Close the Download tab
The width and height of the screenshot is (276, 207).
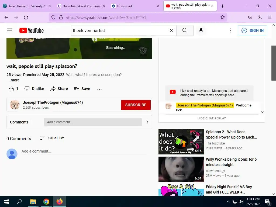pos(158,6)
